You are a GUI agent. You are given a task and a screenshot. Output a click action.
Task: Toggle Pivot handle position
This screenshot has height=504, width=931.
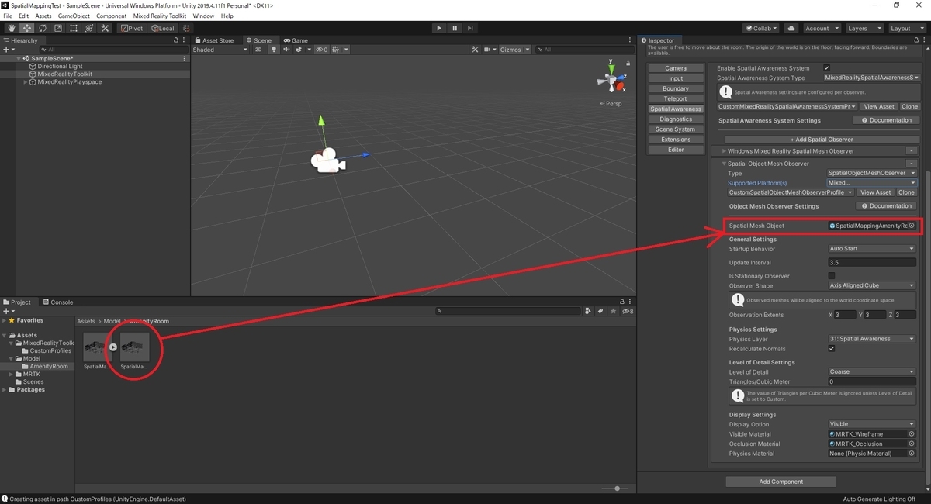(132, 28)
